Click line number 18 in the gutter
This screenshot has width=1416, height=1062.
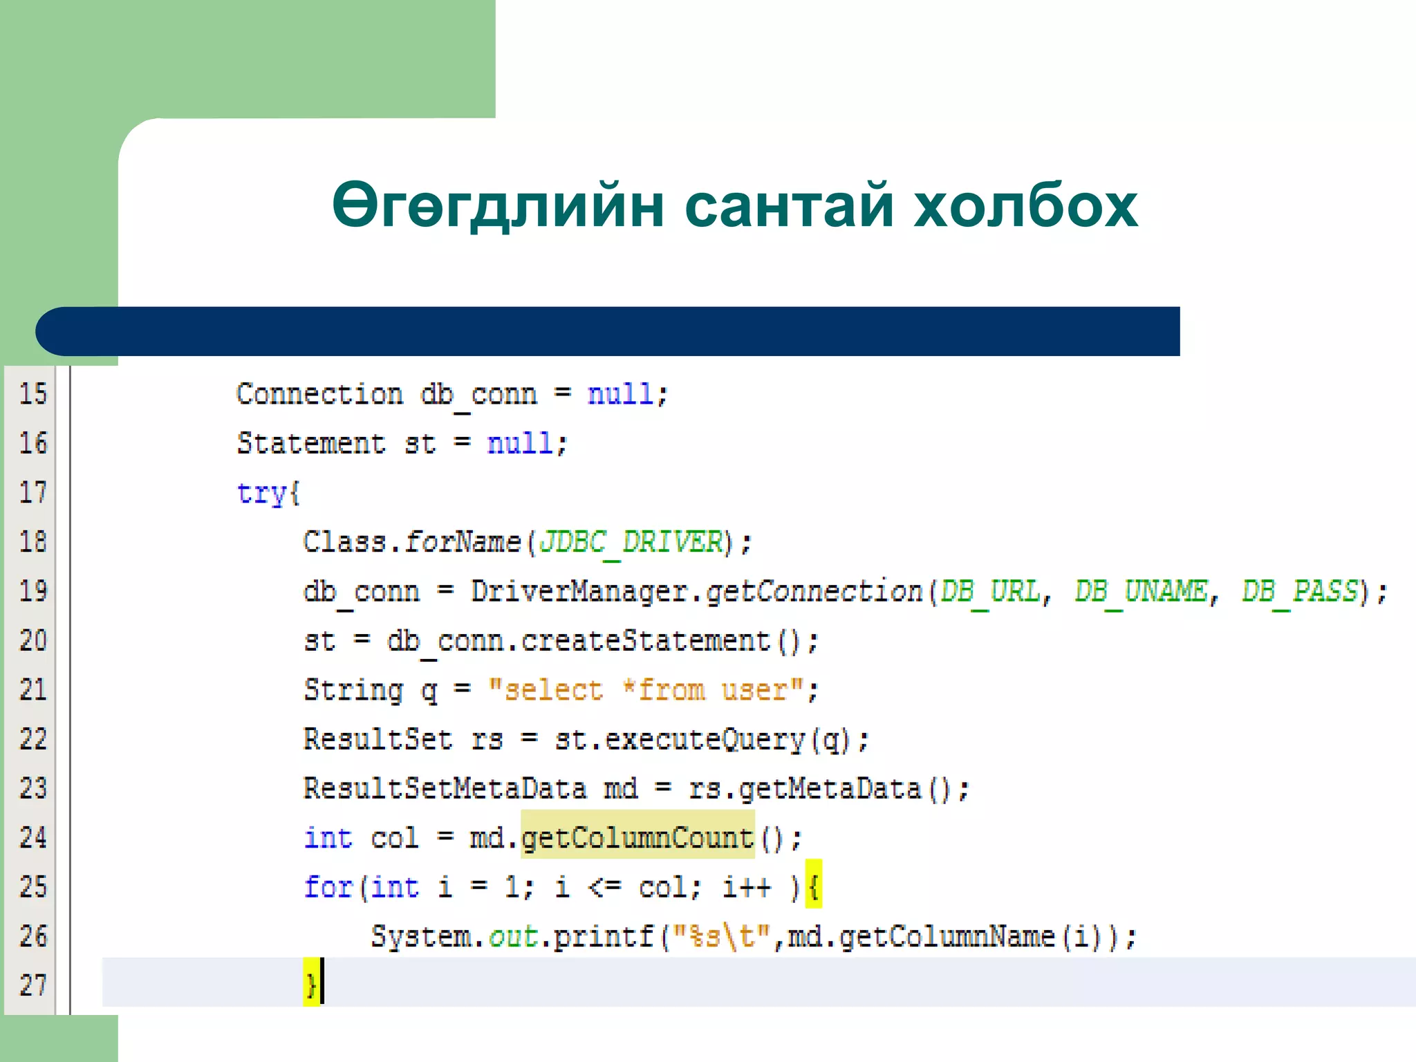(x=33, y=541)
